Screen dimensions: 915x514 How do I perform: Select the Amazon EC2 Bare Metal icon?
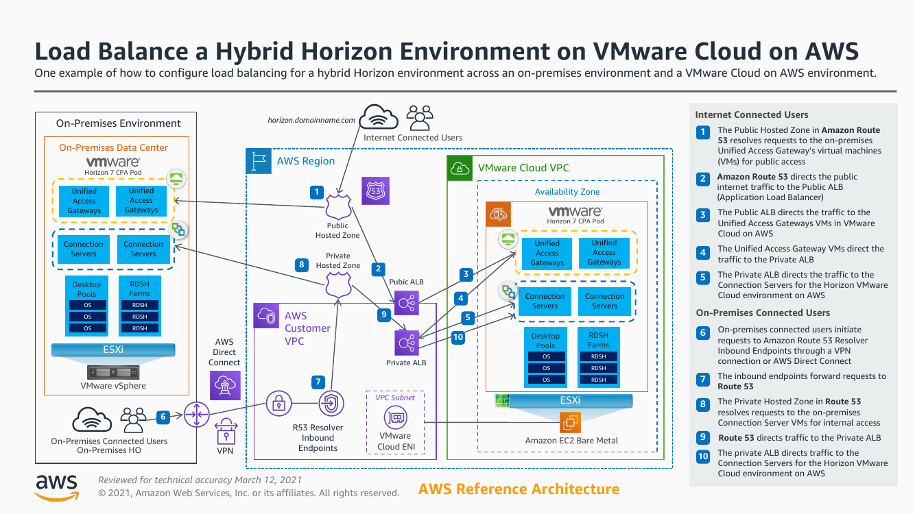572,422
